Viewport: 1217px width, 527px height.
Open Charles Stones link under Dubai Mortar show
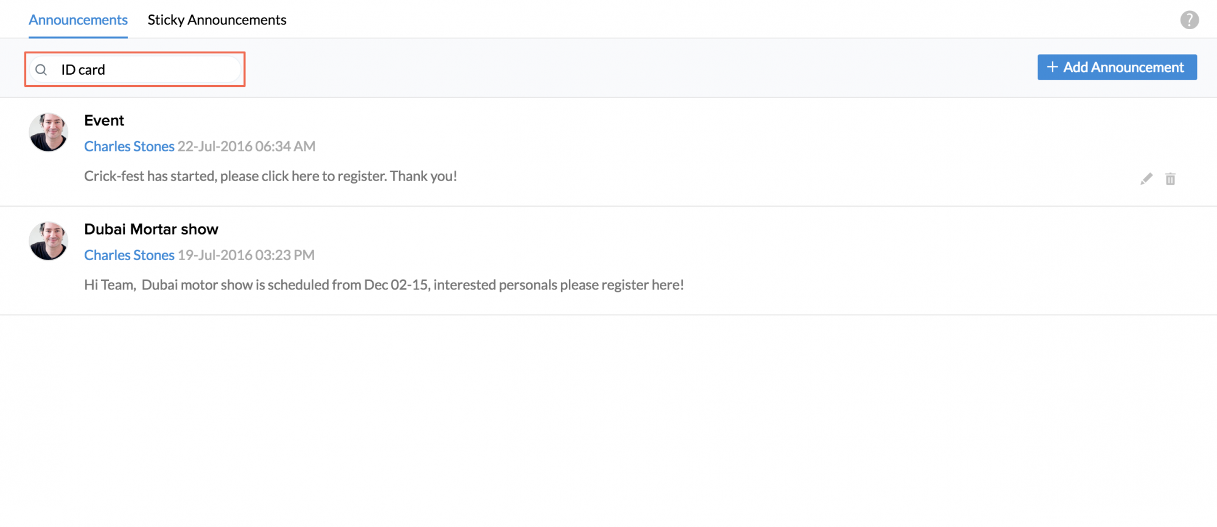129,255
